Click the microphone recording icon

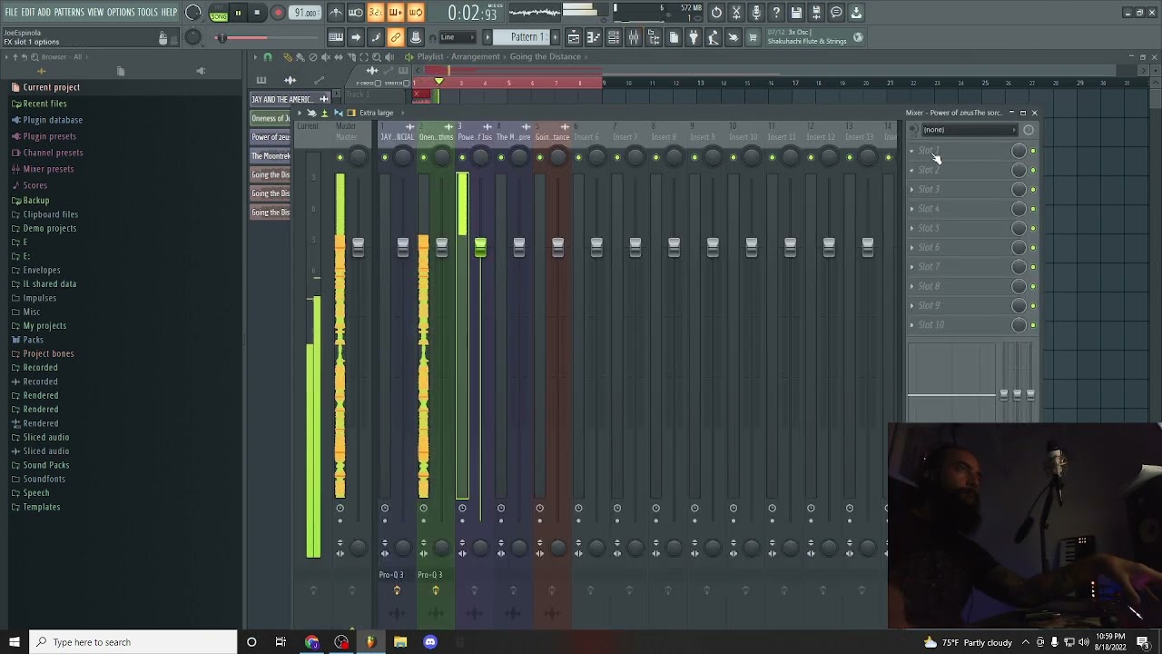[756, 13]
